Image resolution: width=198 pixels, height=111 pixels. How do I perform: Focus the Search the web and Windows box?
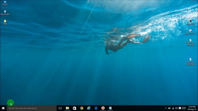point(32,108)
